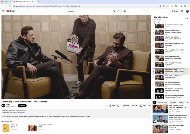Play Celine Song & Sofia Coppola episode
Image resolution: width=190 pixels, height=134 pixels.
[x=170, y=52]
